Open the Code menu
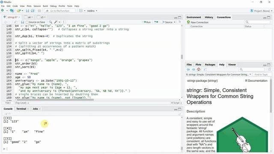The width and height of the screenshot is (274, 154). (x=15, y=6)
